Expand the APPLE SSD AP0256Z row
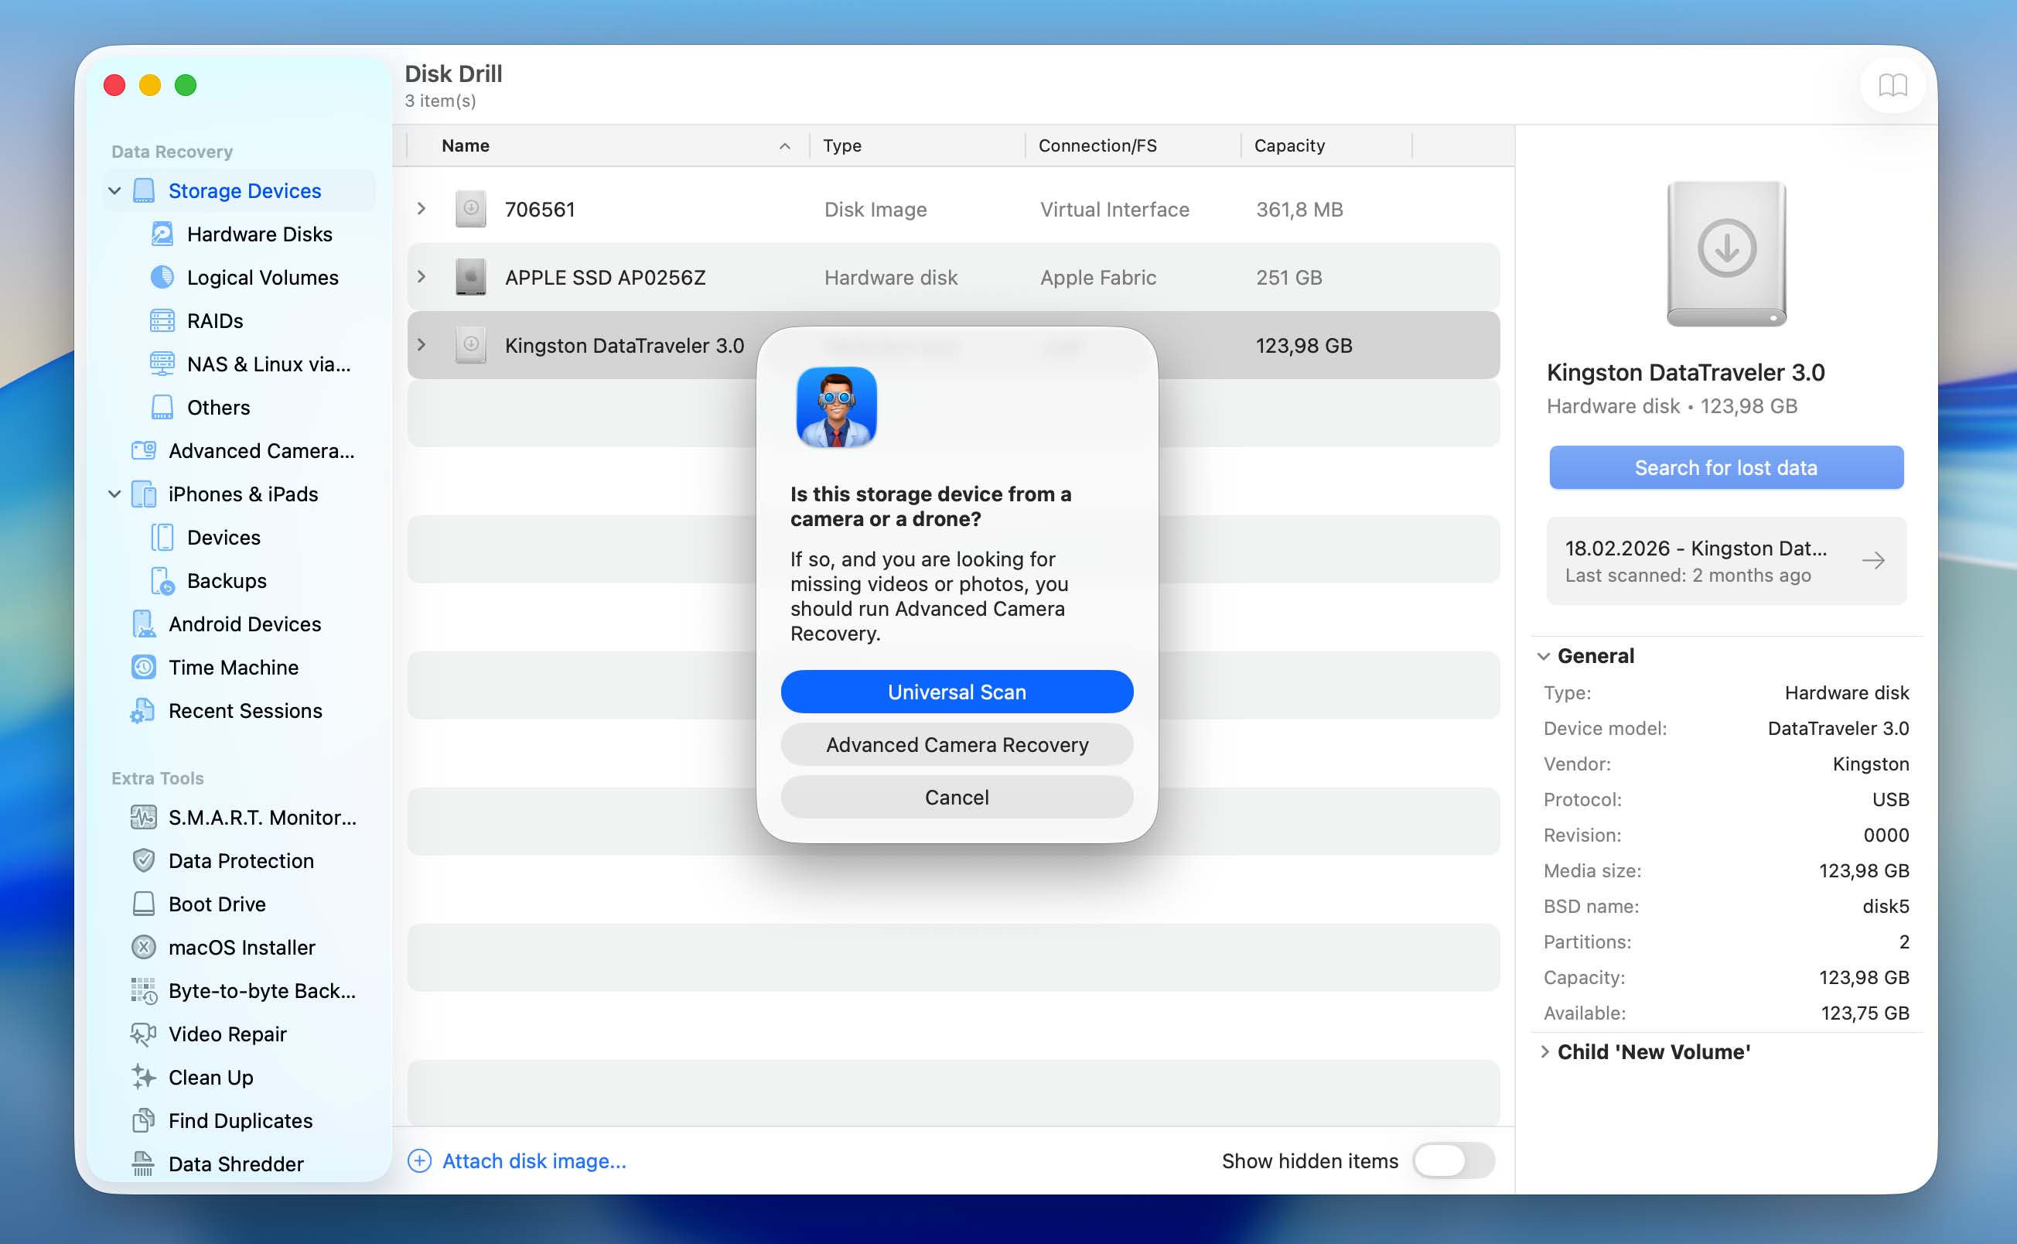The image size is (2017, 1244). pos(421,277)
